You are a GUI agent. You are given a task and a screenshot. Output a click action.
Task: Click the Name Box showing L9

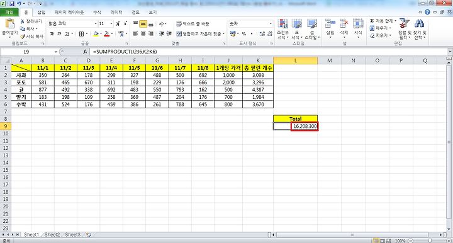(26, 52)
